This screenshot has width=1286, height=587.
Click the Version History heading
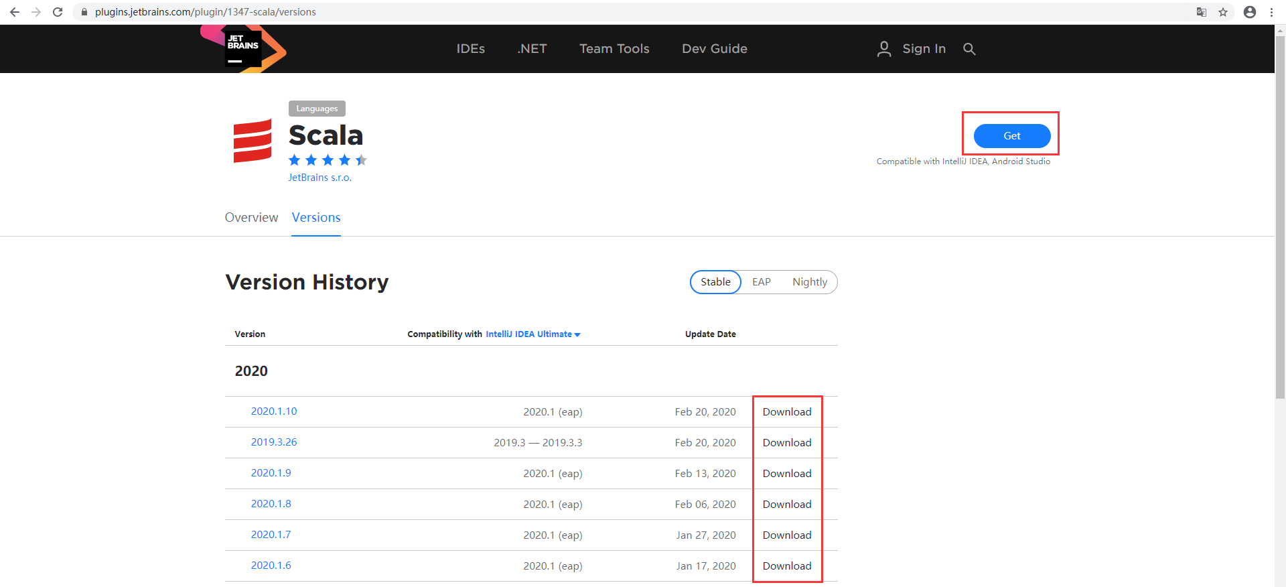(307, 282)
